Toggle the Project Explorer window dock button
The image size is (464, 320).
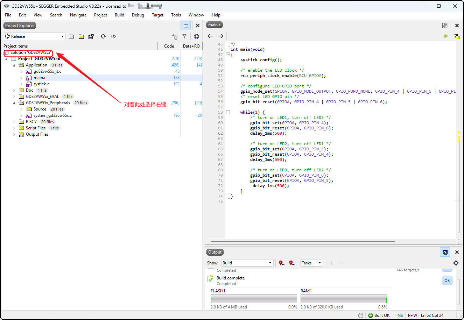(186, 26)
